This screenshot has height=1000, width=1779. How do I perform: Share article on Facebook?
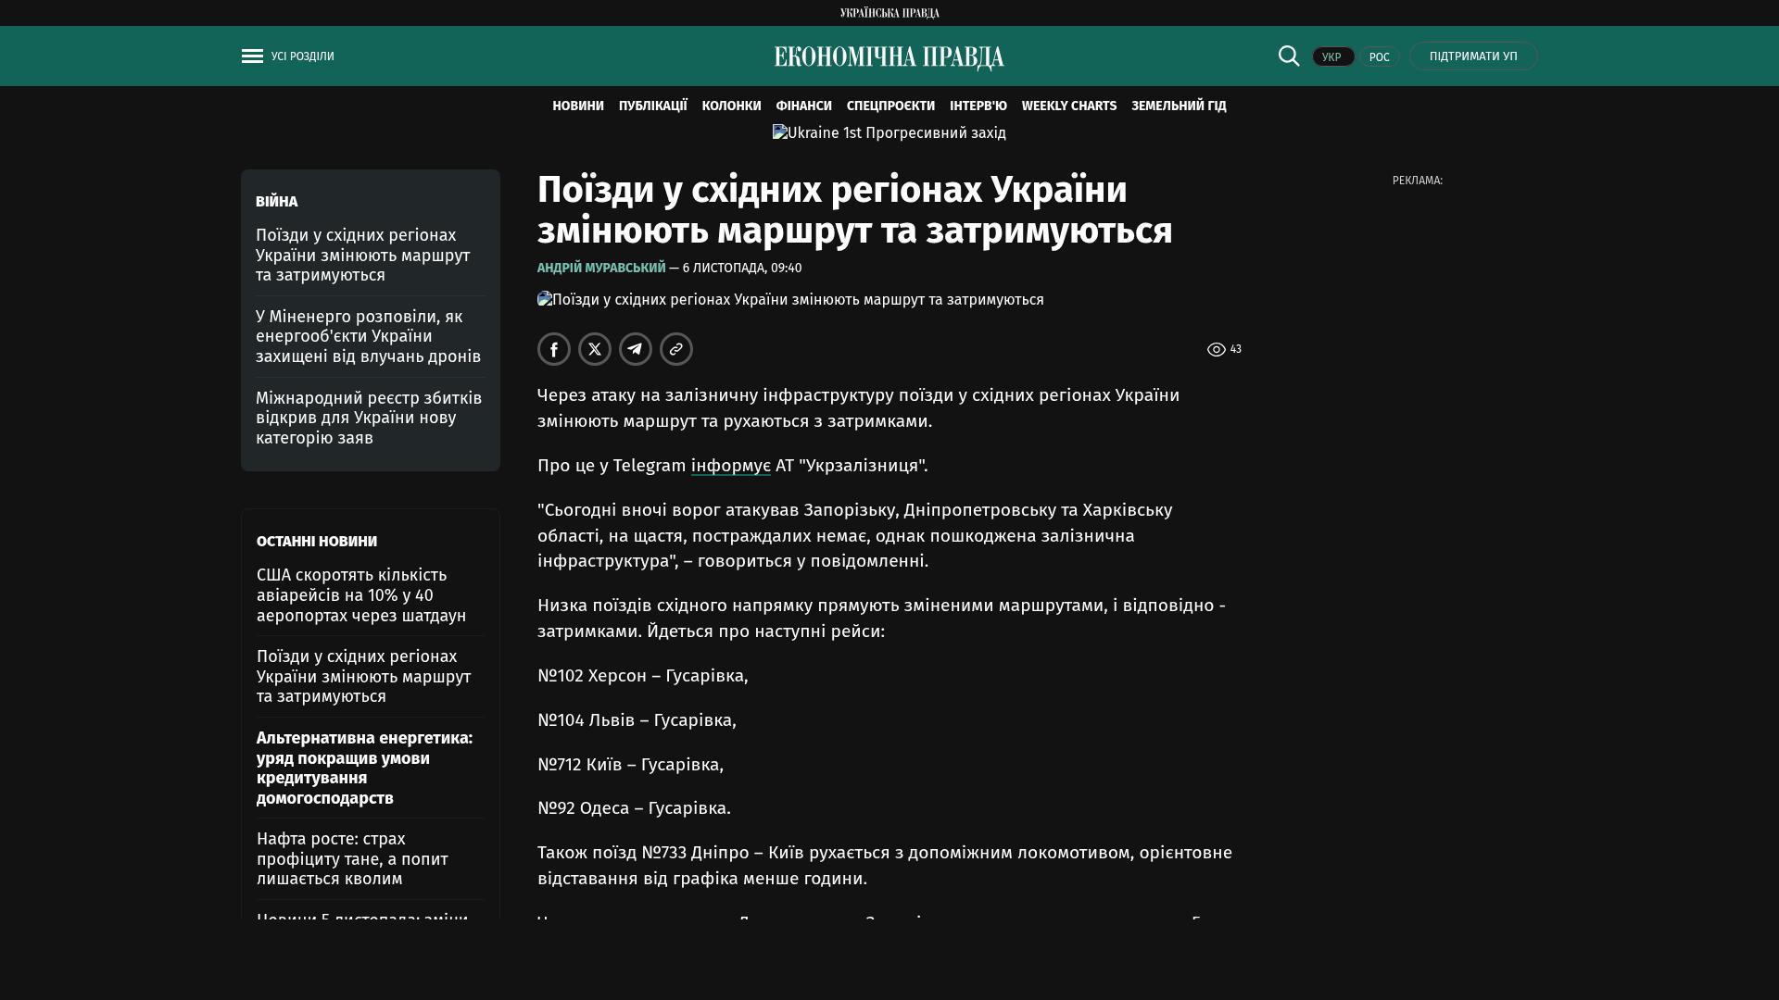[554, 349]
